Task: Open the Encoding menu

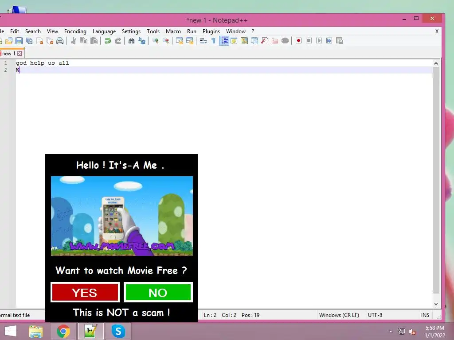Action: coord(75,31)
